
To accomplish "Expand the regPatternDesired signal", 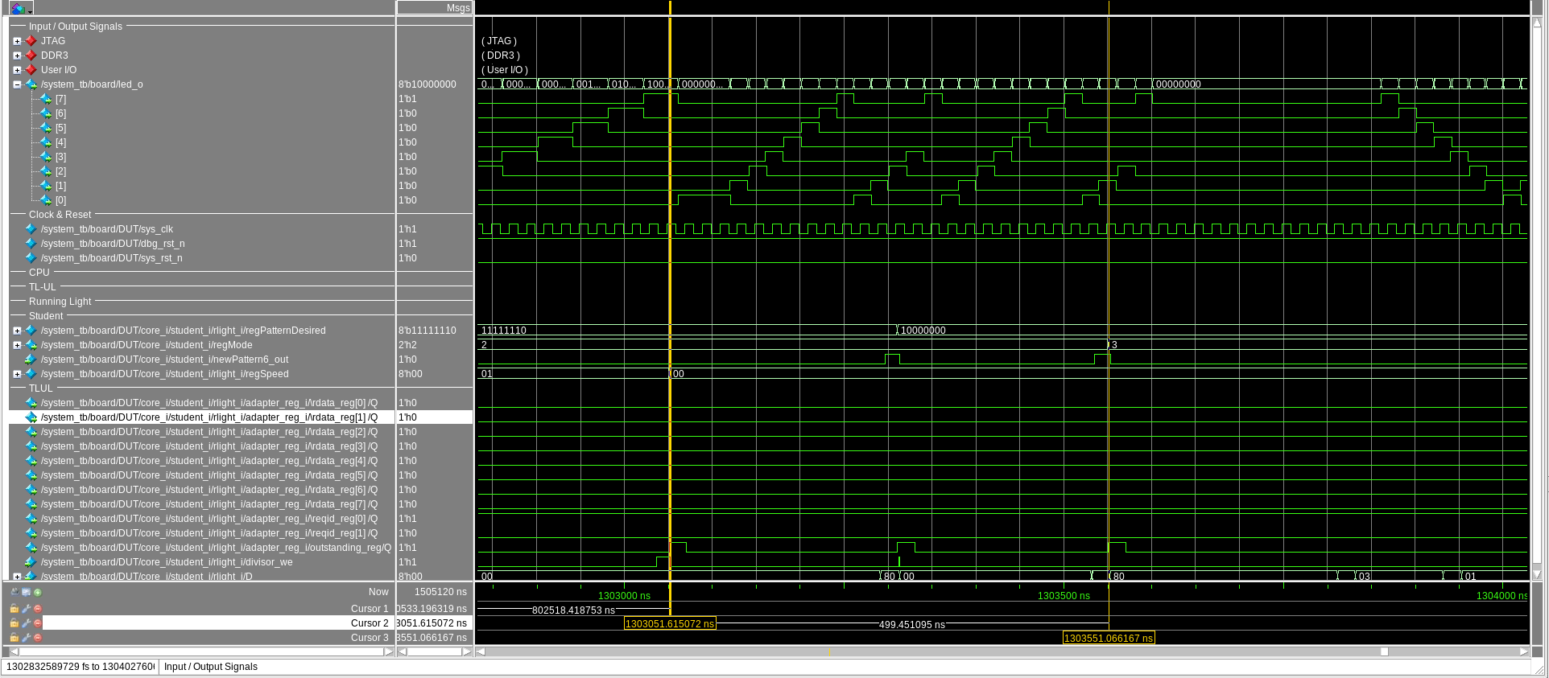I will 17,331.
